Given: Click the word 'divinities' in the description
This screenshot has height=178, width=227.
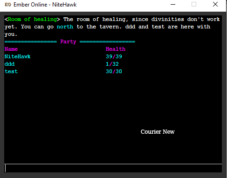Looking at the screenshot, I should point(167,19).
